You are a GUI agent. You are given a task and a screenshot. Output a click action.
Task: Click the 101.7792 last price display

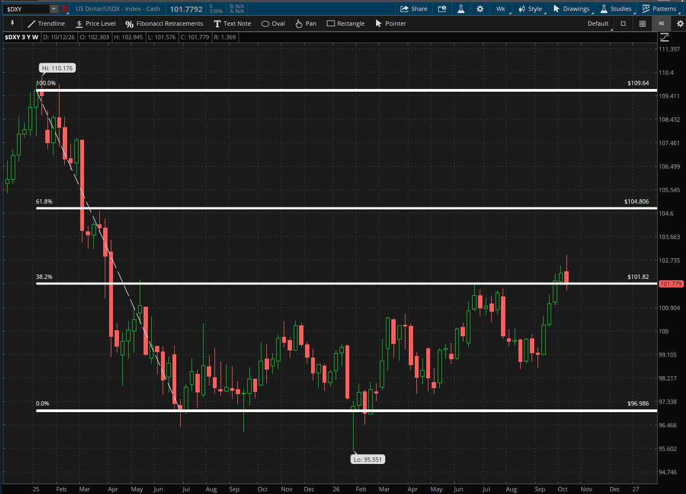185,9
